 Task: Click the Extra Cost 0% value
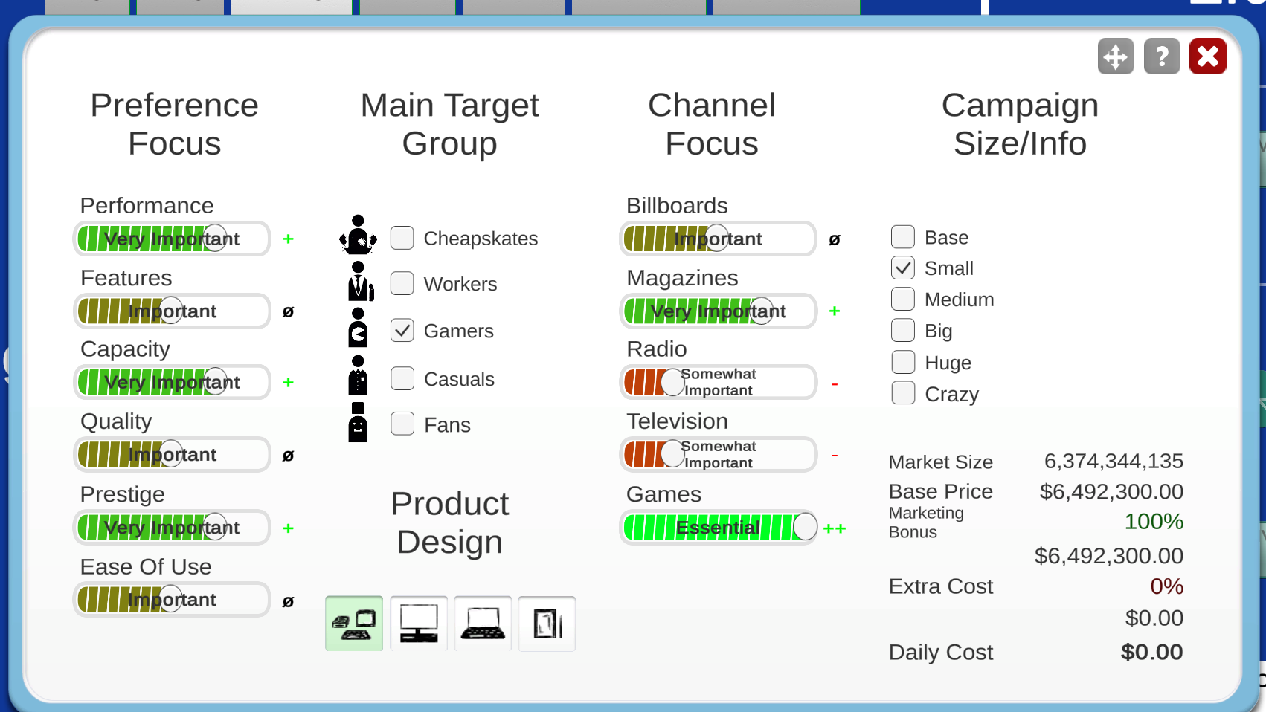point(1166,586)
